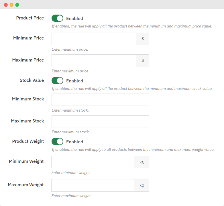The image size is (224, 206).
Task: Click into the Maximum Stock field
Action: pos(100,122)
